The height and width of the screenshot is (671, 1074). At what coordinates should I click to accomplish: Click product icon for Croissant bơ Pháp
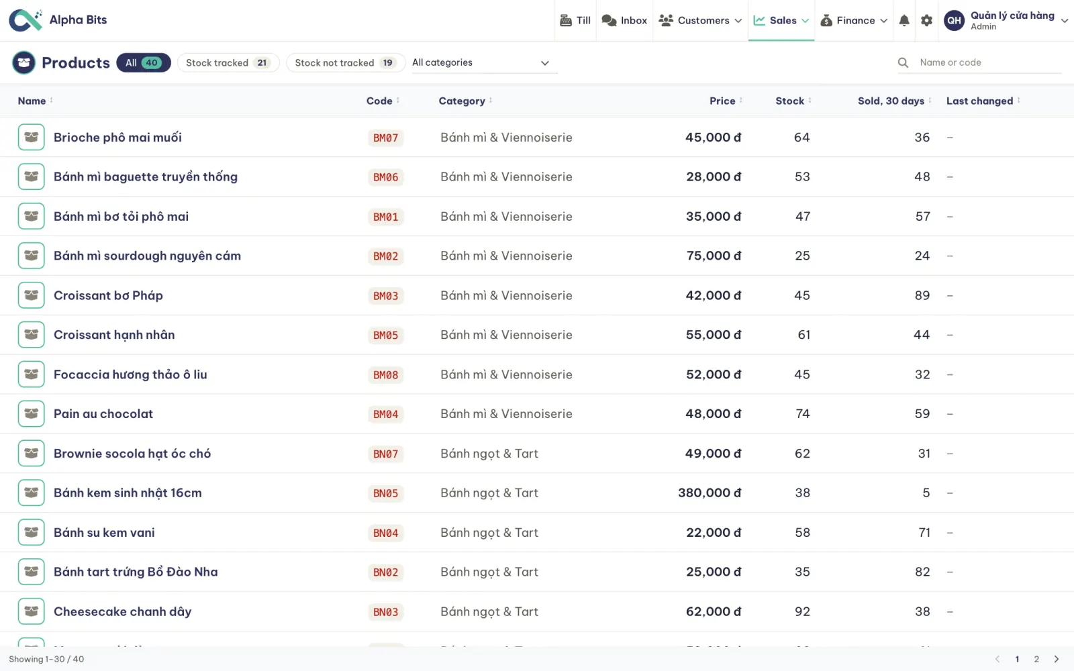(31, 295)
